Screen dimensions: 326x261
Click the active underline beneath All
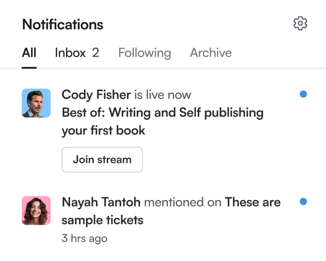click(x=29, y=67)
